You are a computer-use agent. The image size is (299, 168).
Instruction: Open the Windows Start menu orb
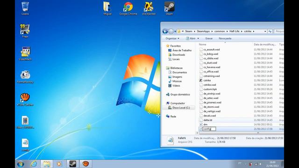click(x=21, y=164)
